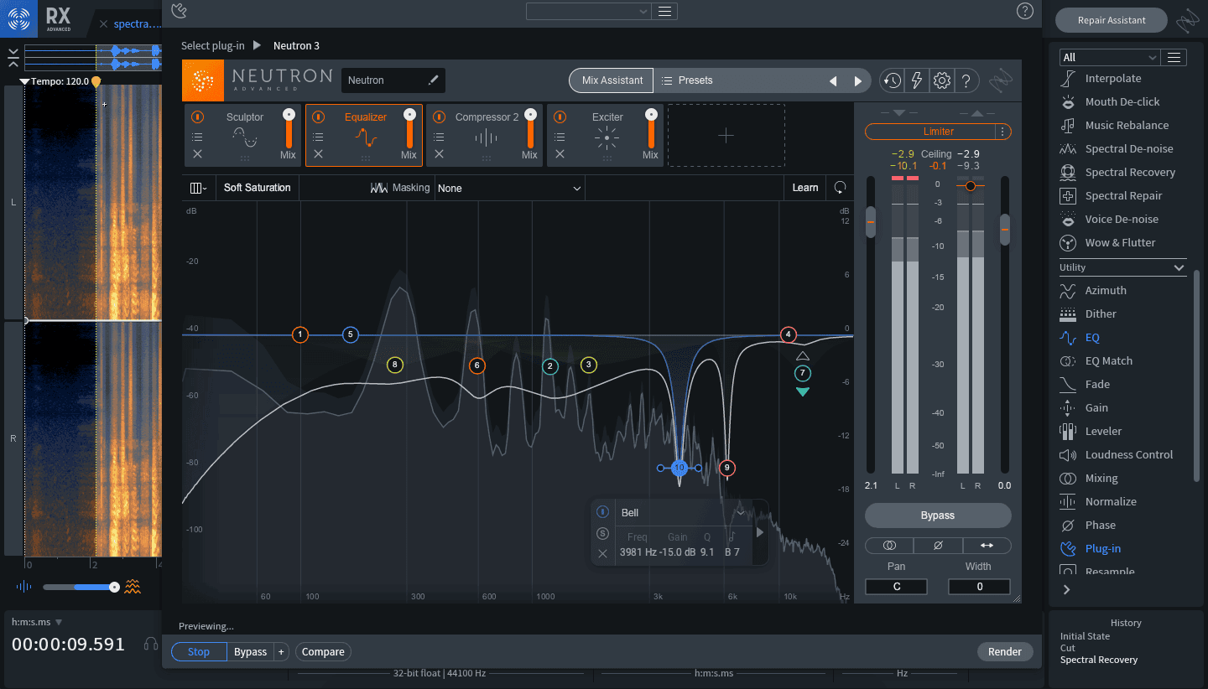This screenshot has height=689, width=1208.
Task: Toggle Exciter module power button
Action: tap(560, 117)
